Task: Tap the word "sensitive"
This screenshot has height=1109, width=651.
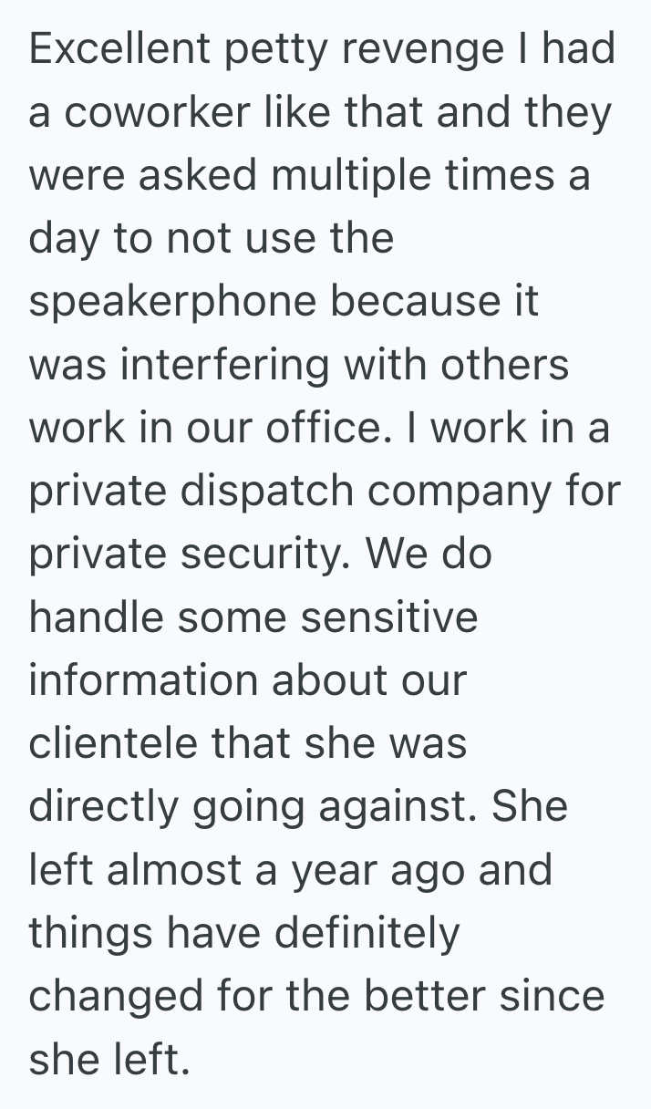Action: point(389,617)
